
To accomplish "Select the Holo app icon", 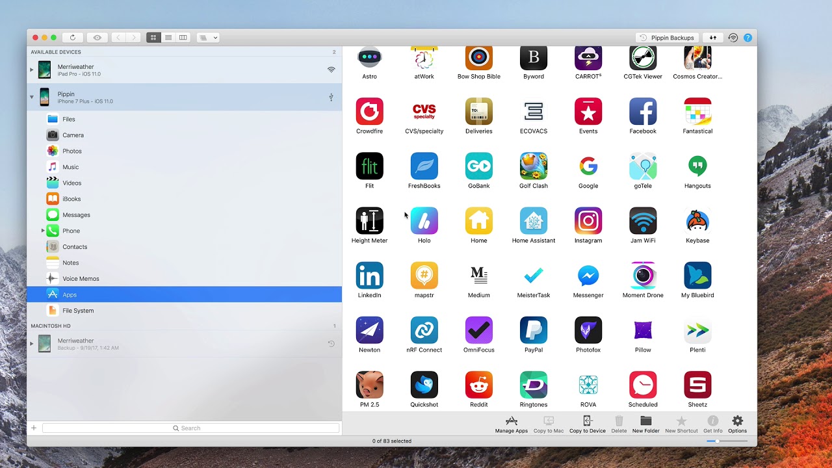I will [x=424, y=220].
